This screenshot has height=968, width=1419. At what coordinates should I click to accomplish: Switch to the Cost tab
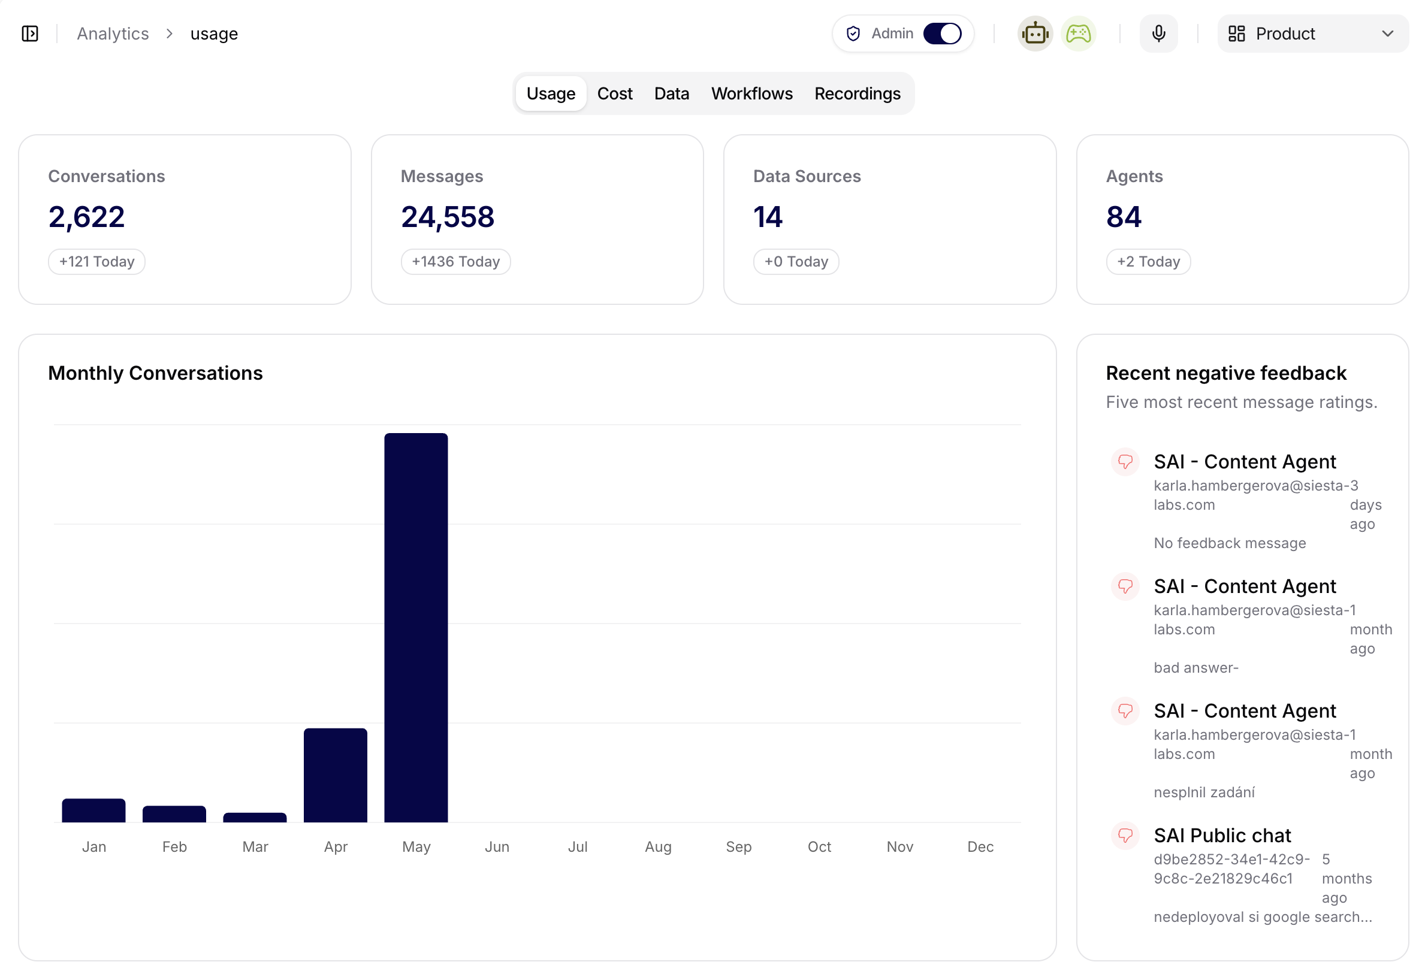[x=614, y=93]
